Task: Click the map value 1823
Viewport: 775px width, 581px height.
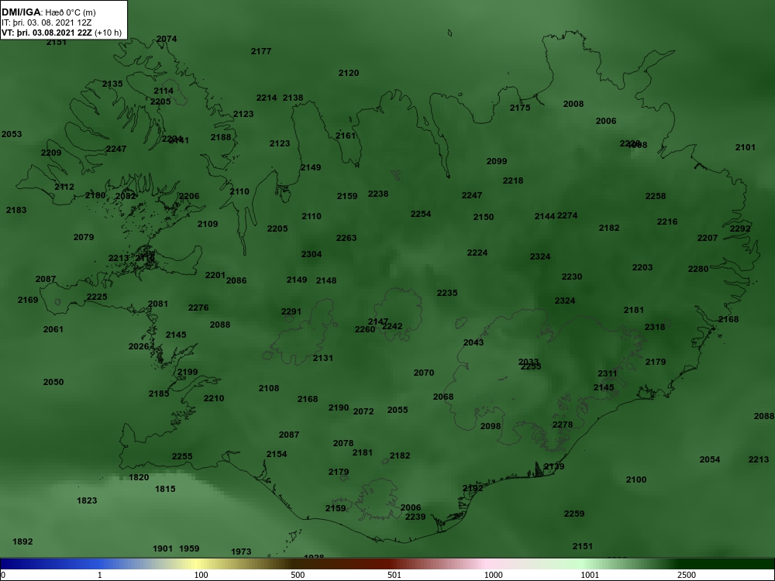Action: pos(87,501)
